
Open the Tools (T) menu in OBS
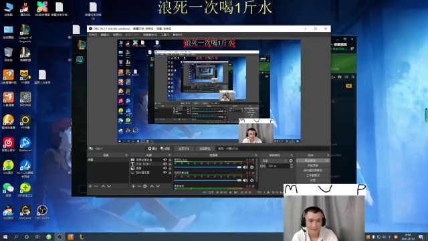click(x=165, y=35)
